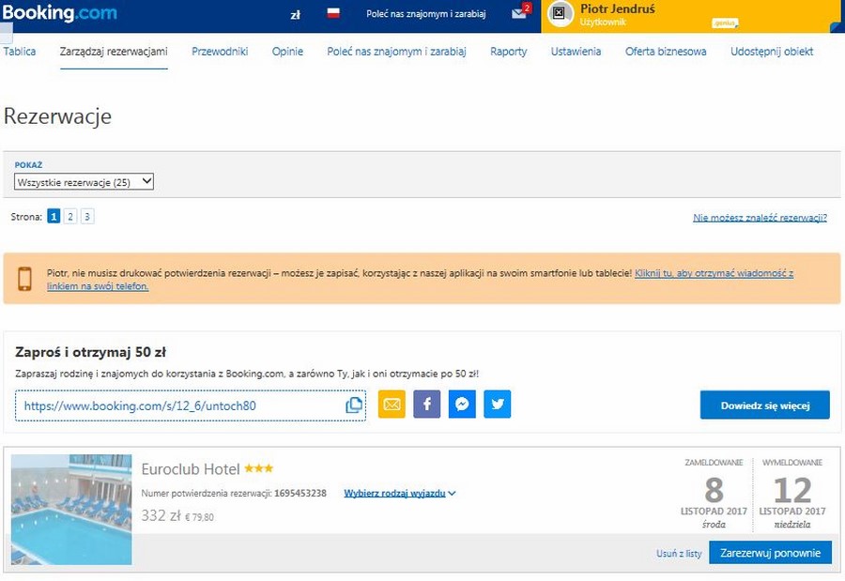This screenshot has height=581, width=845.
Task: Share referral link on Facebook
Action: tap(427, 405)
